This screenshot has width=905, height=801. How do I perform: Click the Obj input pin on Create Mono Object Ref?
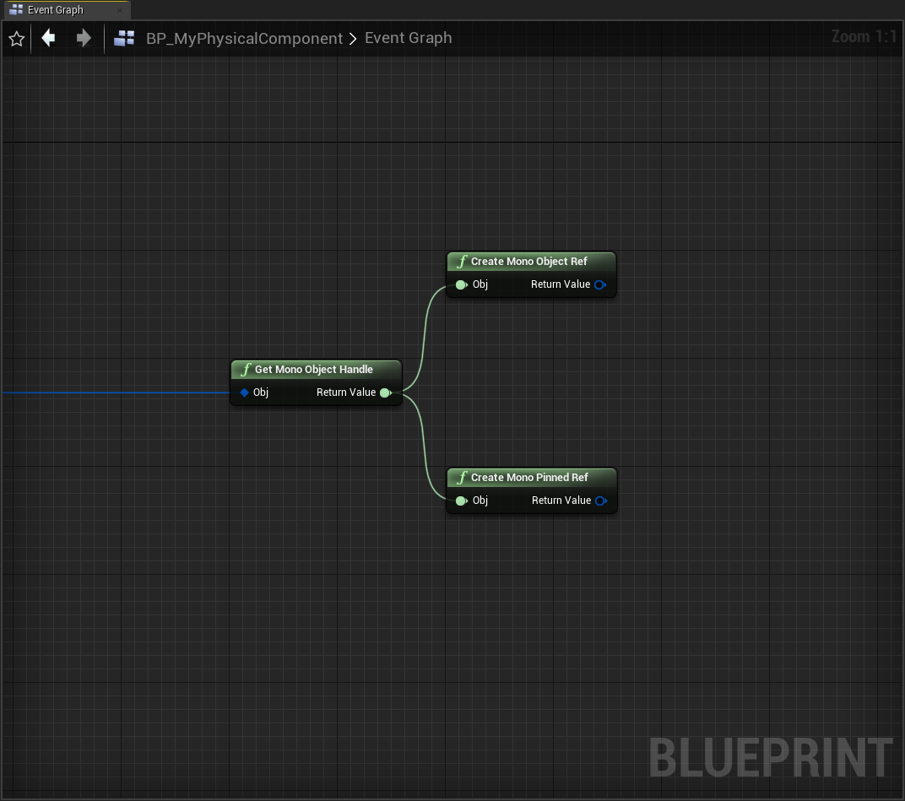461,284
